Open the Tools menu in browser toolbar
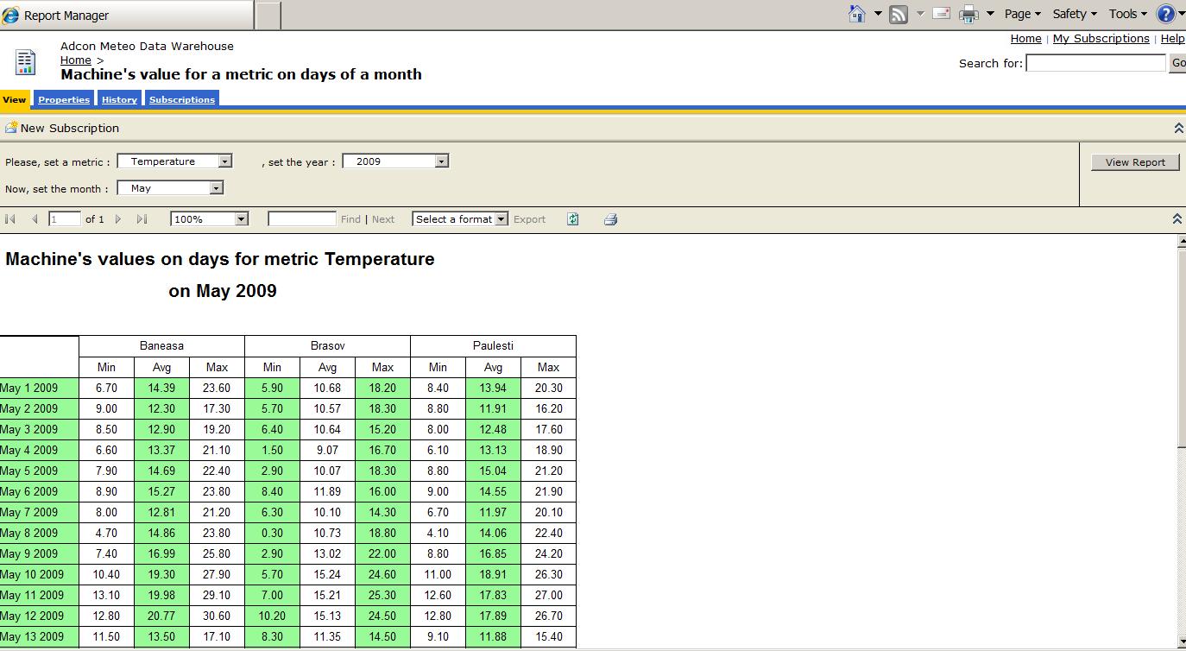 (1127, 14)
